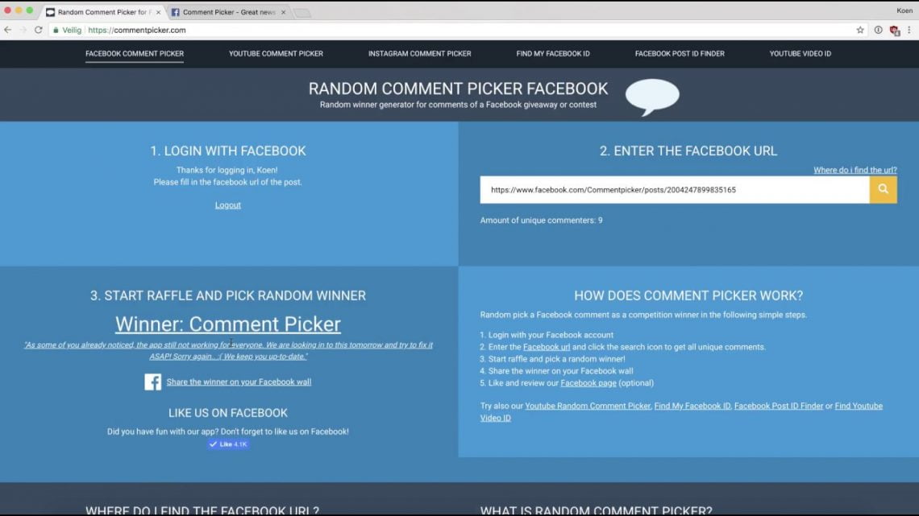Click the Like 4.1K Facebook button
The width and height of the screenshot is (919, 516).
227,444
